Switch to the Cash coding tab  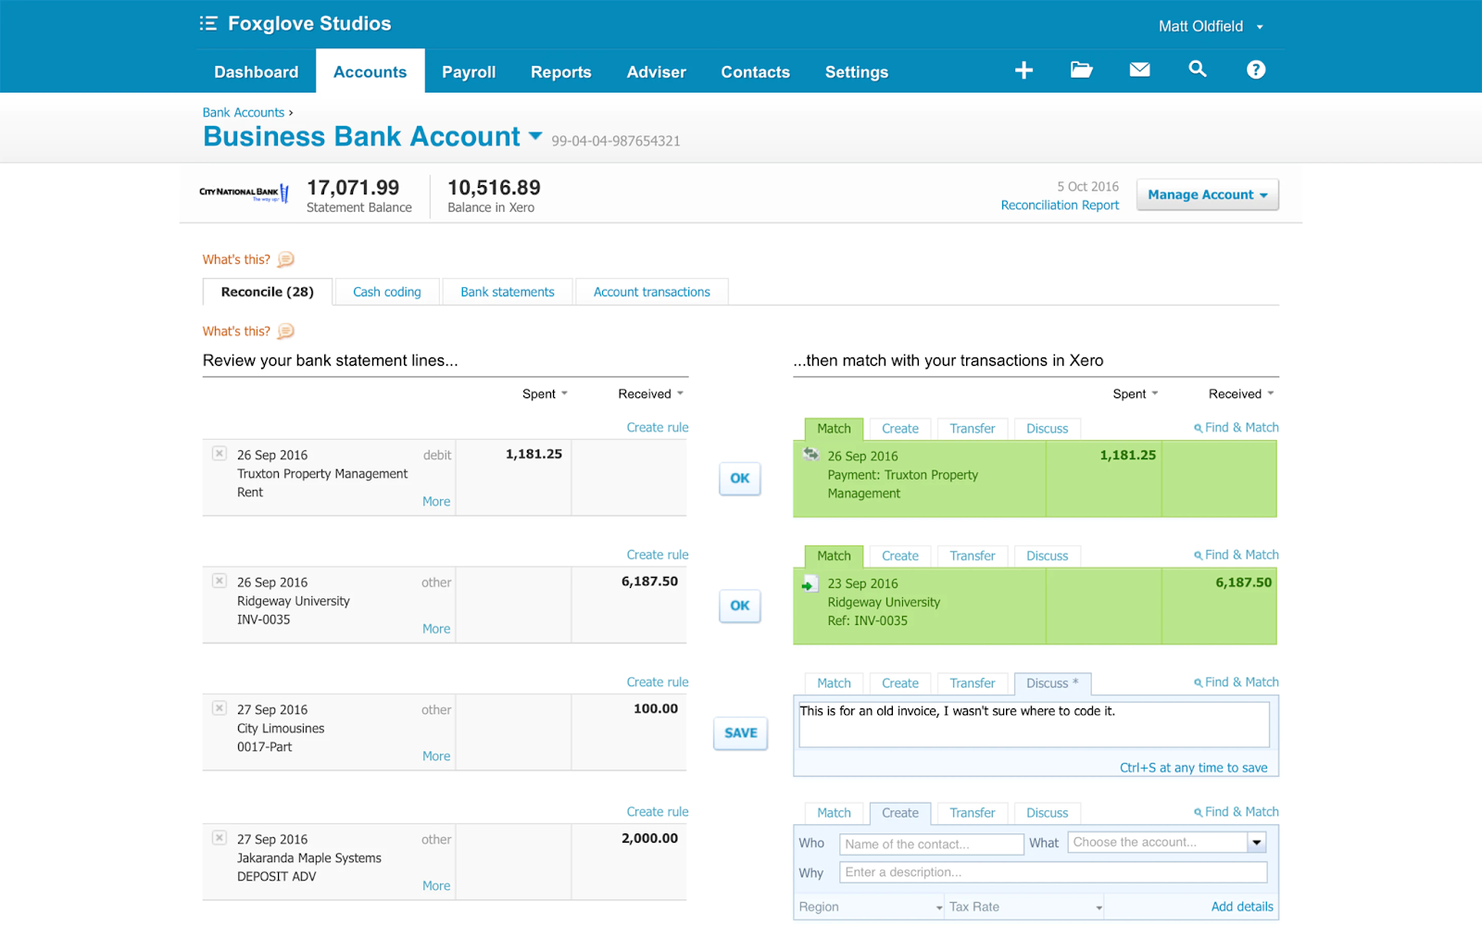click(x=387, y=292)
